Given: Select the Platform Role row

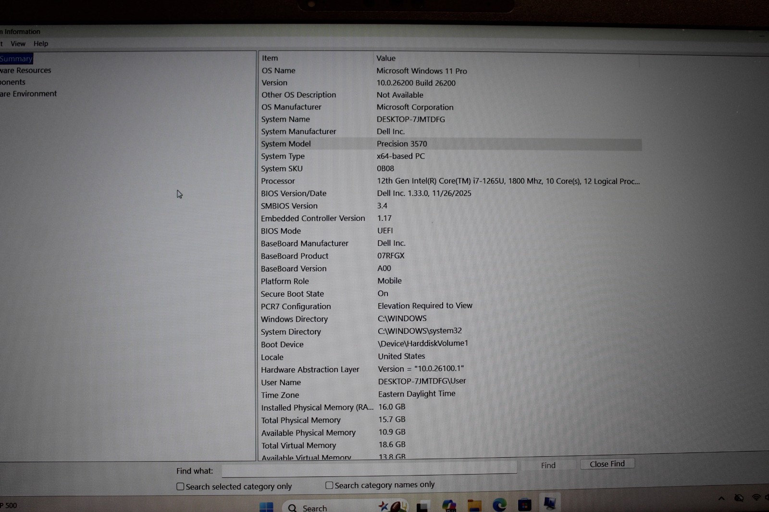Looking at the screenshot, I should point(450,281).
